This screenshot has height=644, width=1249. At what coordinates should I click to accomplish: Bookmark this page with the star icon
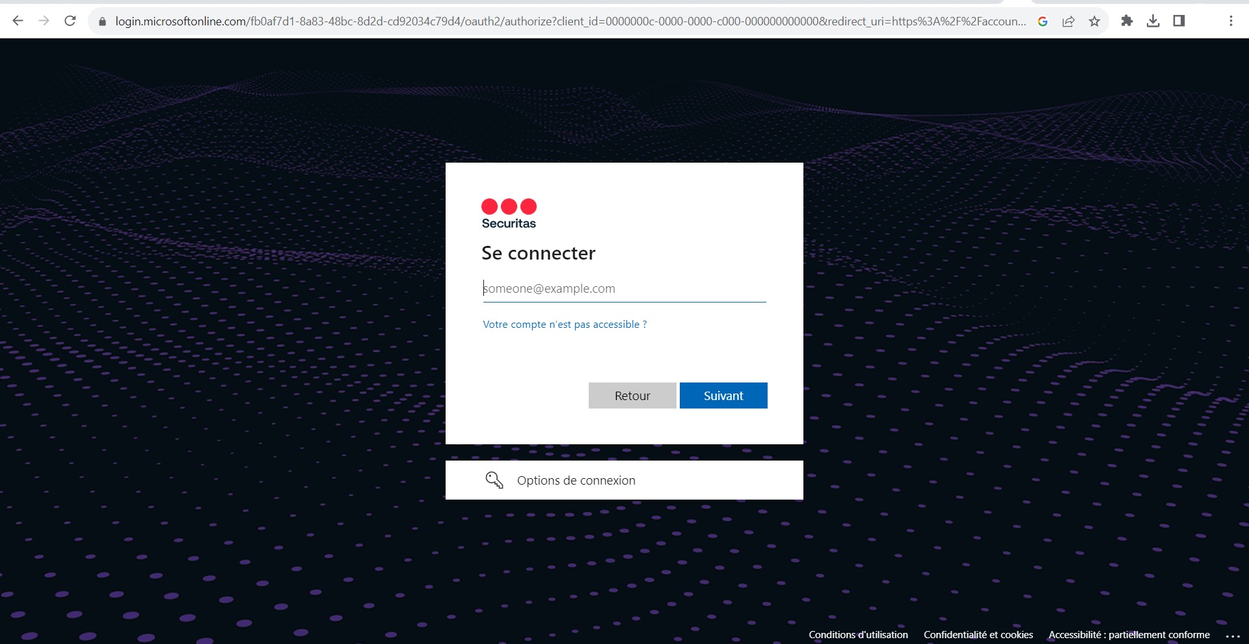point(1094,21)
